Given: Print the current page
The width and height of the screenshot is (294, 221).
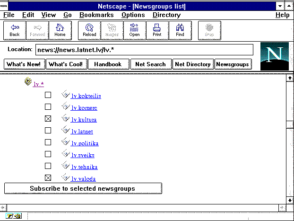Looking at the screenshot, I should pyautogui.click(x=157, y=31).
